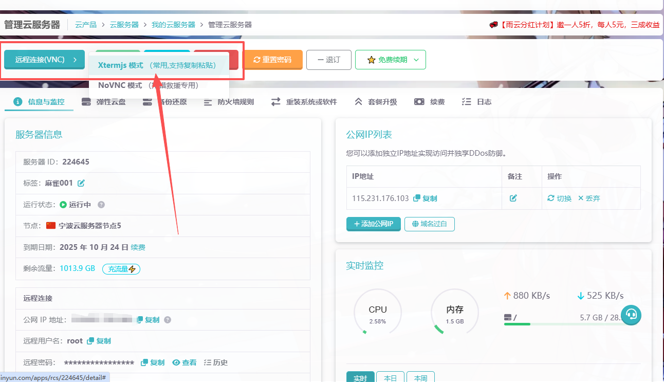Click the help icon beside 运行中 status

[x=101, y=205]
